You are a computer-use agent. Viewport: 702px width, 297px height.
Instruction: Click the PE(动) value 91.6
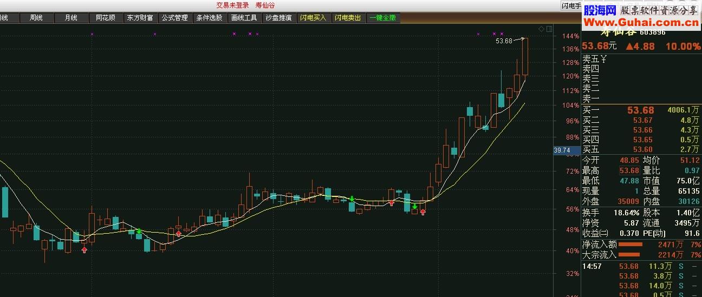tap(692, 233)
